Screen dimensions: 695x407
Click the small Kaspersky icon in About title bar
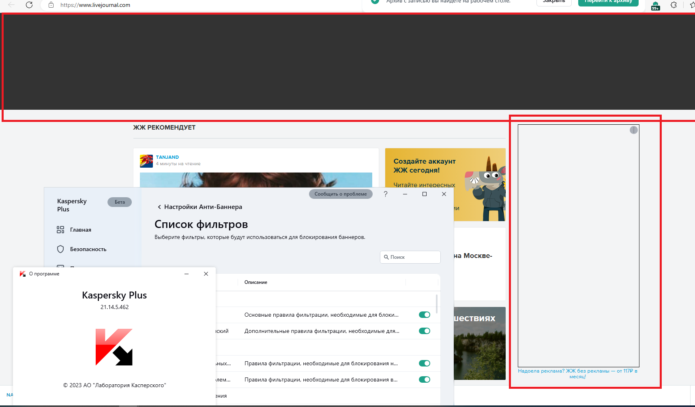tap(23, 274)
